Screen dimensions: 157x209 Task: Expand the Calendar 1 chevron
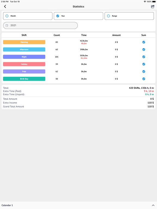[x=153, y=205]
